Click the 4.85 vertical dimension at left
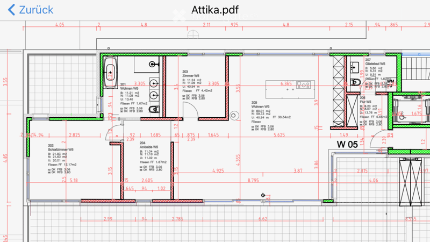The height and width of the screenshot is (242, 430). tap(5, 158)
